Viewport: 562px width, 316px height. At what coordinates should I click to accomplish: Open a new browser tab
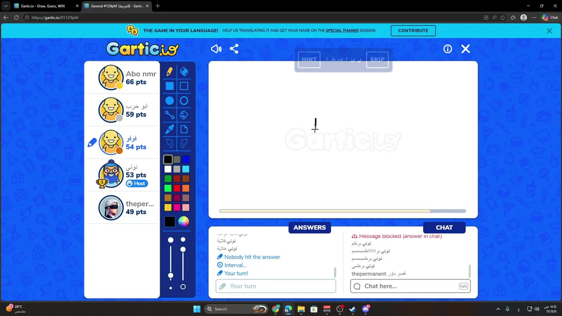[158, 6]
